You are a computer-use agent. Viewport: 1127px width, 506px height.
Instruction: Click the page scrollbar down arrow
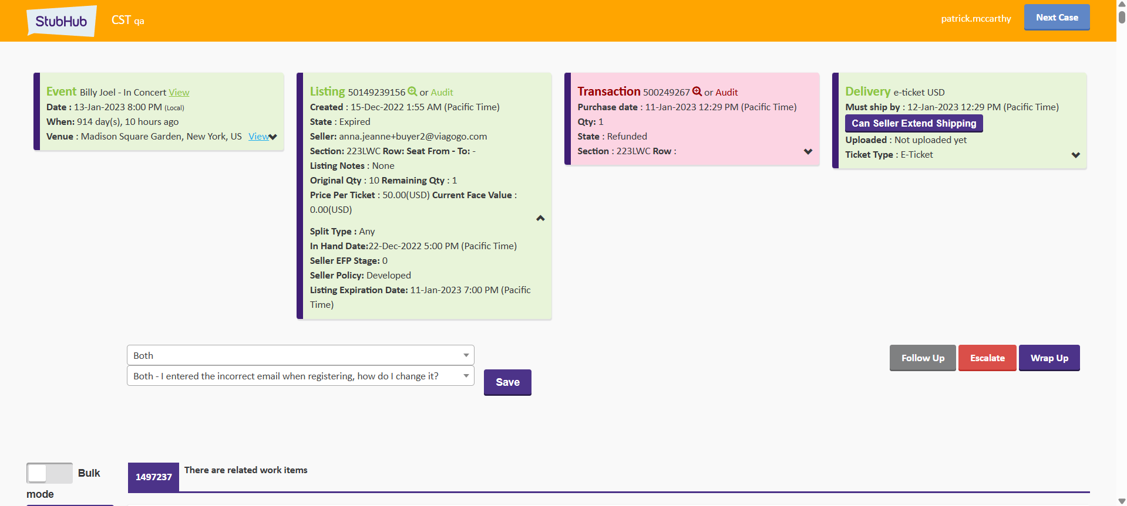1122,501
